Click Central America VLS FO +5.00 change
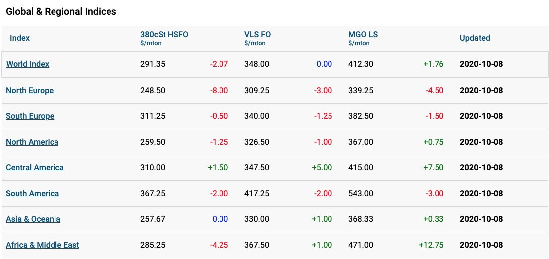The height and width of the screenshot is (259, 549). click(x=322, y=167)
